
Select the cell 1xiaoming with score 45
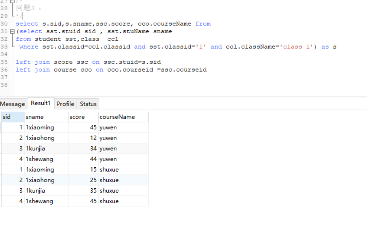(46, 127)
